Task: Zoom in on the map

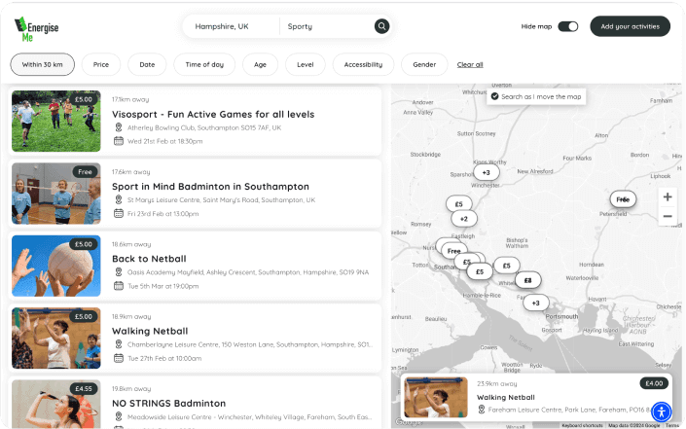Action: point(667,197)
